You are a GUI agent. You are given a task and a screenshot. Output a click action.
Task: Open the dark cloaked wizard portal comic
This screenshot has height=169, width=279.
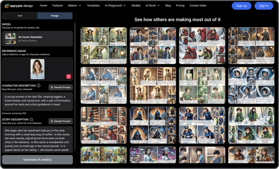click(153, 125)
